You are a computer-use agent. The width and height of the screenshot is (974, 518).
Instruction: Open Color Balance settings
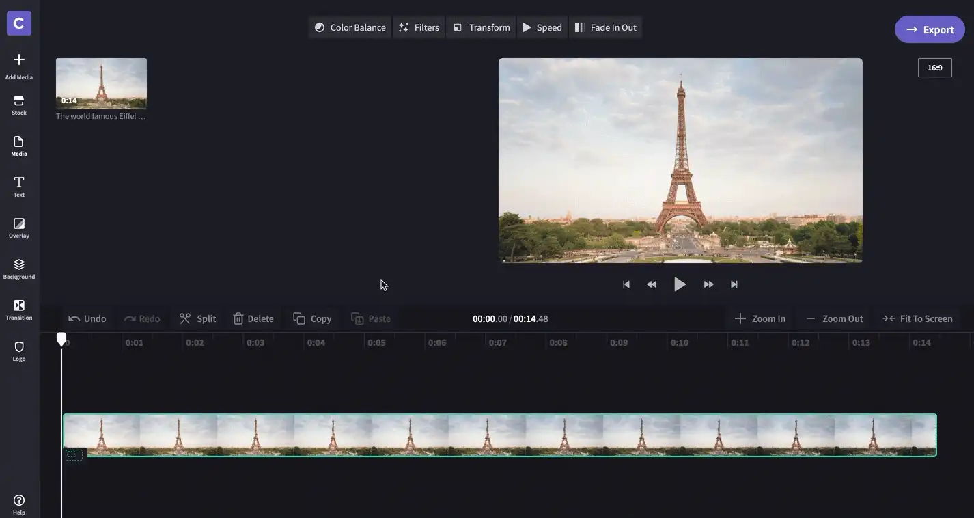pos(350,27)
